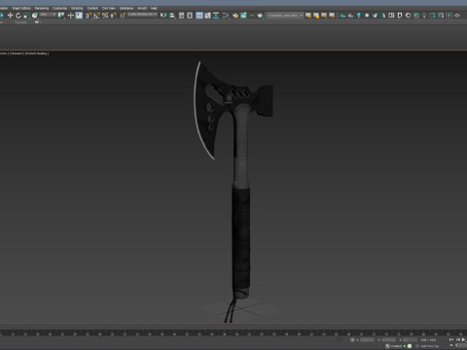Toggle Select and Manipulate tool
The image size is (467, 350).
71,16
